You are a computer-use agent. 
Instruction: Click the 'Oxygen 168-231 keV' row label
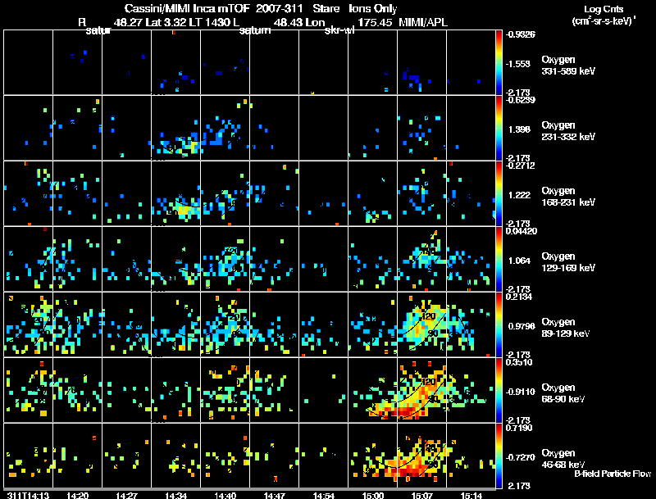(568, 197)
